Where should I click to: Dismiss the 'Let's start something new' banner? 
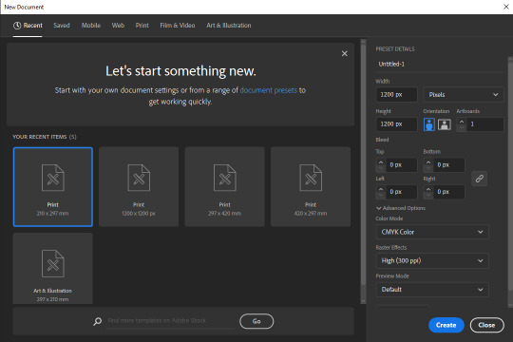point(345,53)
